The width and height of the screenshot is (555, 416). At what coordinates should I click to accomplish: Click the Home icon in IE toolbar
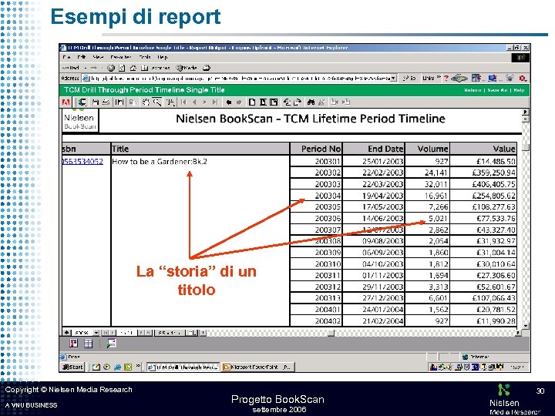[x=133, y=68]
